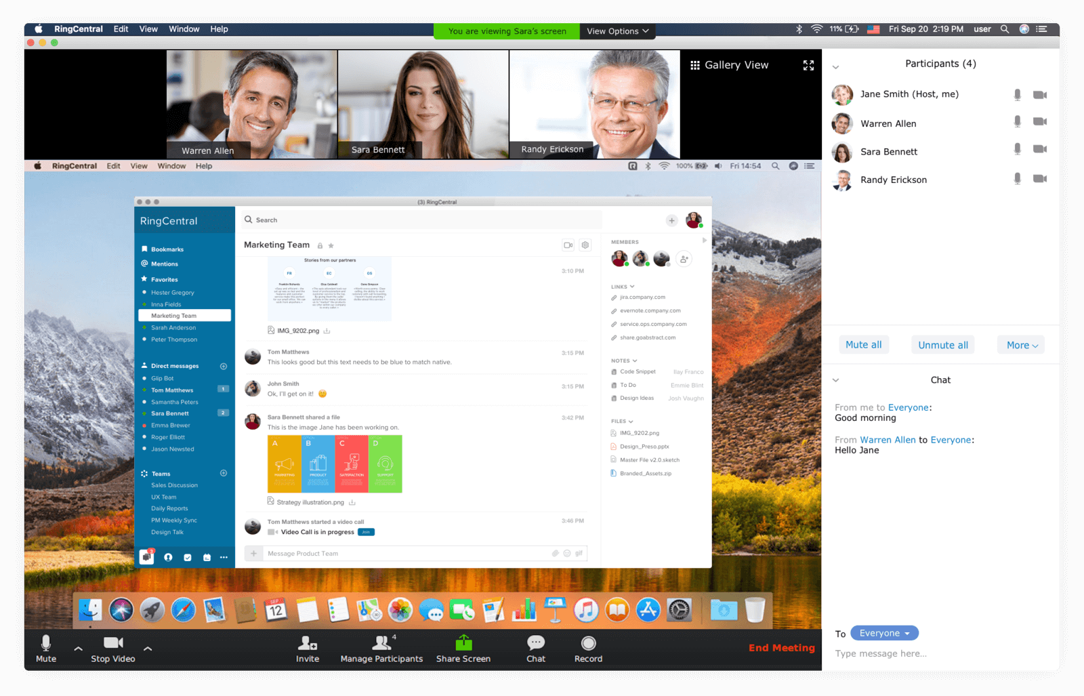Open Manage Participants from the bottom toolbar
This screenshot has height=696, width=1084.
point(381,643)
